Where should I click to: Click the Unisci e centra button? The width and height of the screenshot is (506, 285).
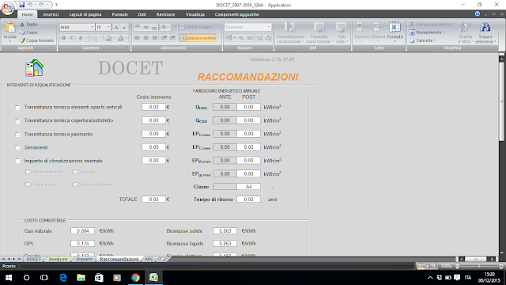tap(198, 38)
